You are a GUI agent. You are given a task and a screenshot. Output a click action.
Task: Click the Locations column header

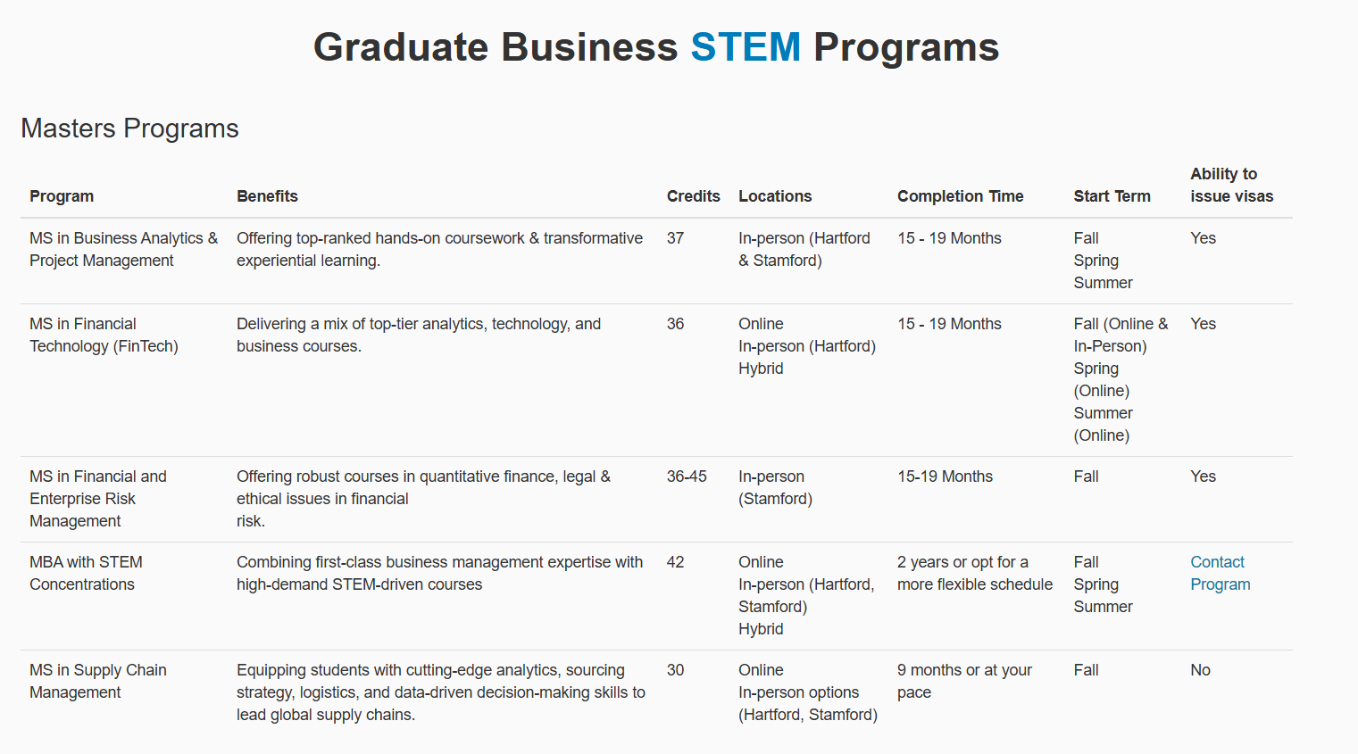tap(775, 196)
